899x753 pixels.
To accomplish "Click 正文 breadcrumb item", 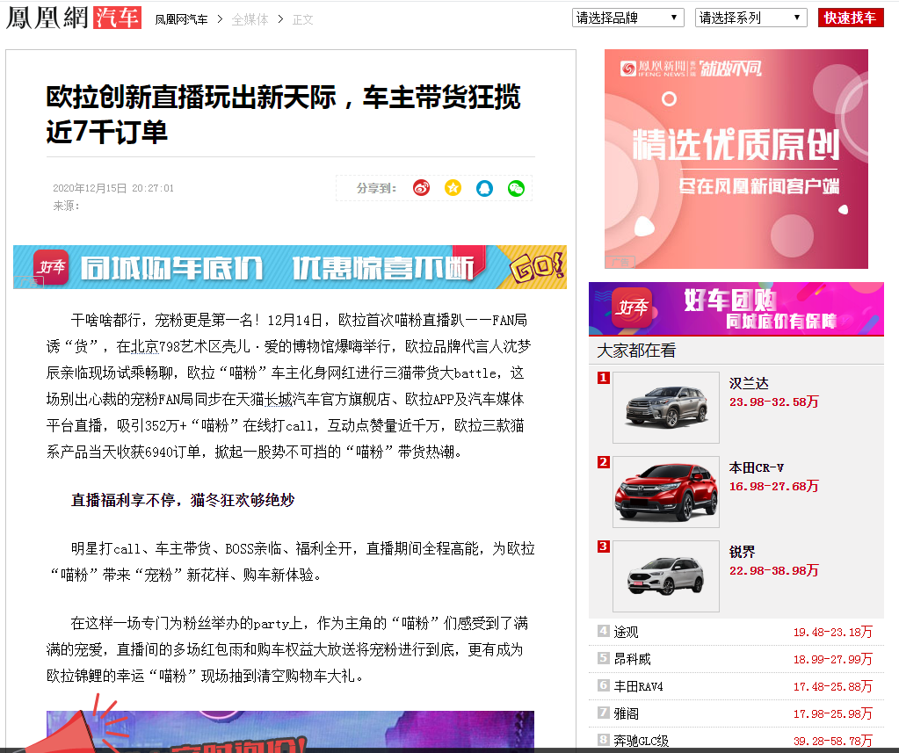I will (302, 19).
